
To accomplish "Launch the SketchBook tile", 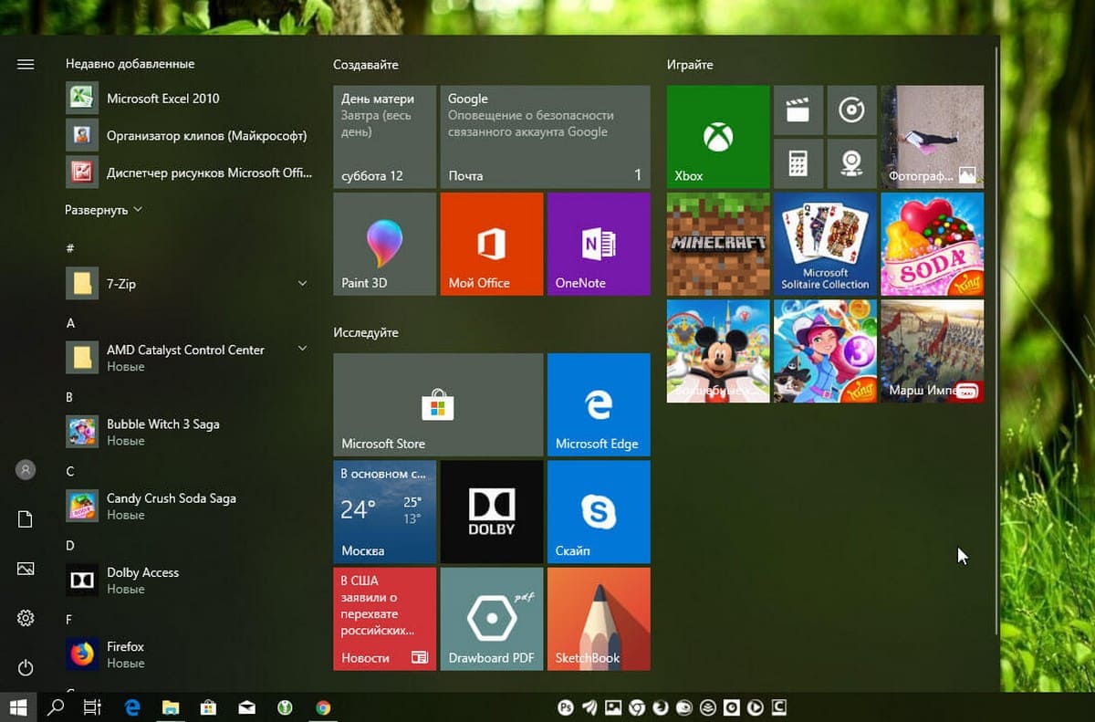I will click(599, 619).
